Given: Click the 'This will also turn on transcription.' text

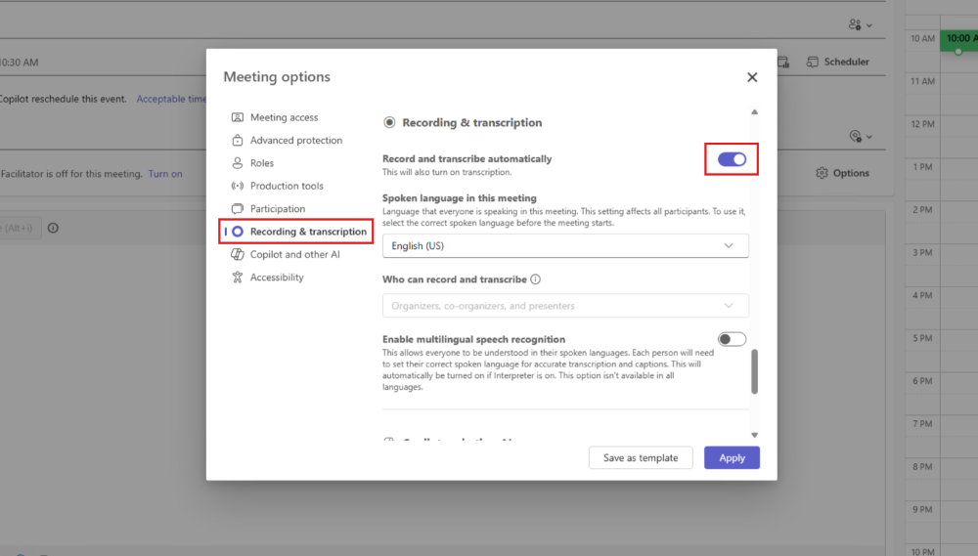Looking at the screenshot, I should [x=447, y=172].
